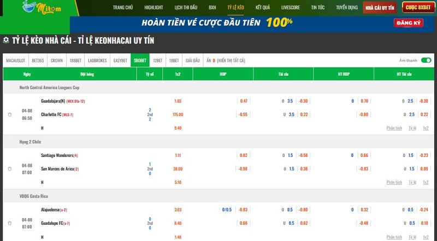Click the Tài xỉu column header
The height and width of the screenshot is (241, 437).
(283, 74)
